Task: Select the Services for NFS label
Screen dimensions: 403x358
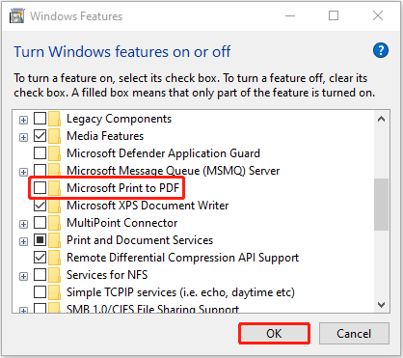Action: click(x=107, y=275)
